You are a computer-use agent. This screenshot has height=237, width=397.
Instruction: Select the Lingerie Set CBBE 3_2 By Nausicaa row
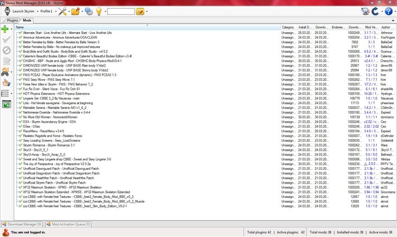205,98
